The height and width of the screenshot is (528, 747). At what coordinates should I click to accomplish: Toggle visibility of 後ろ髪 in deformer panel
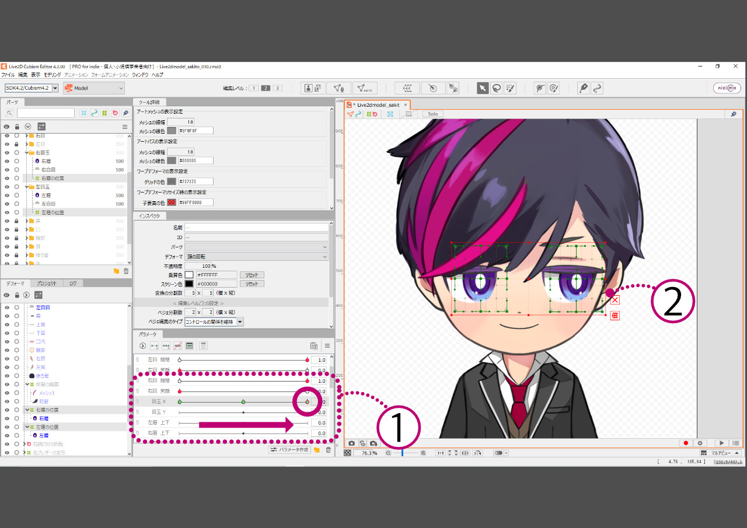[7, 376]
